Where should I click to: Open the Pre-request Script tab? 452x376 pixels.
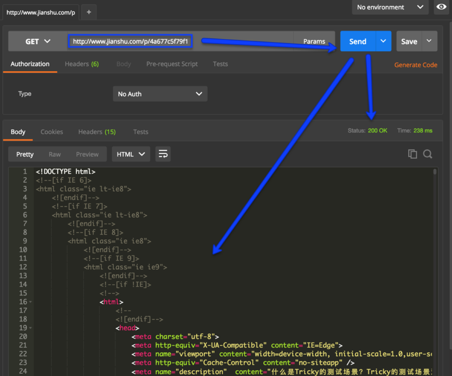point(172,64)
